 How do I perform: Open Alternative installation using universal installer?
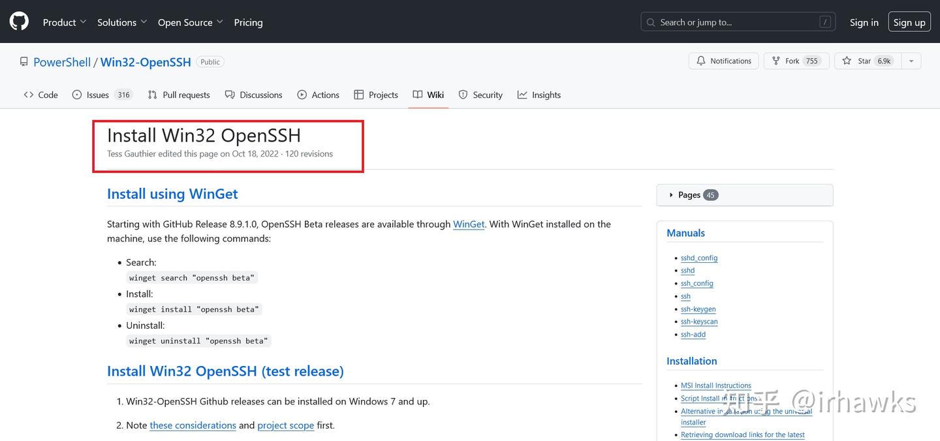(746, 417)
